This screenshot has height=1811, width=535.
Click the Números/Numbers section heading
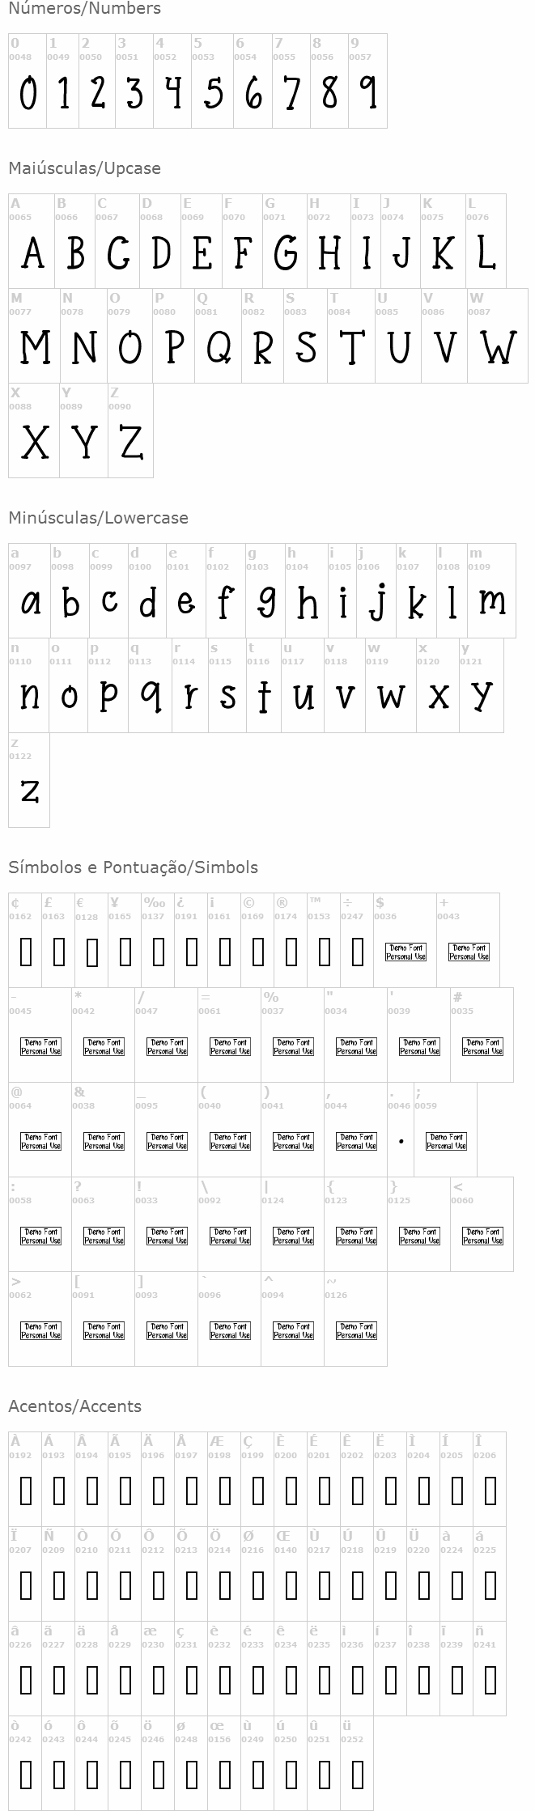pyautogui.click(x=84, y=9)
